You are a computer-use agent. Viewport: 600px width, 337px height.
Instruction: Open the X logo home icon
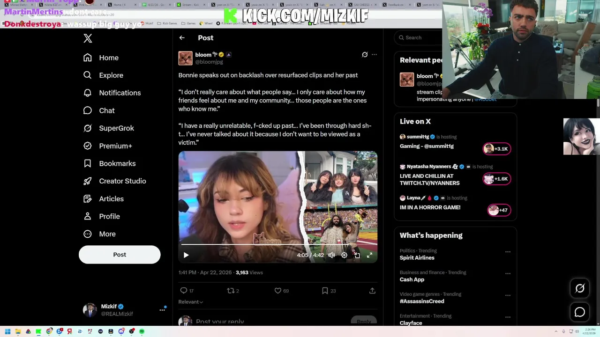pos(88,38)
